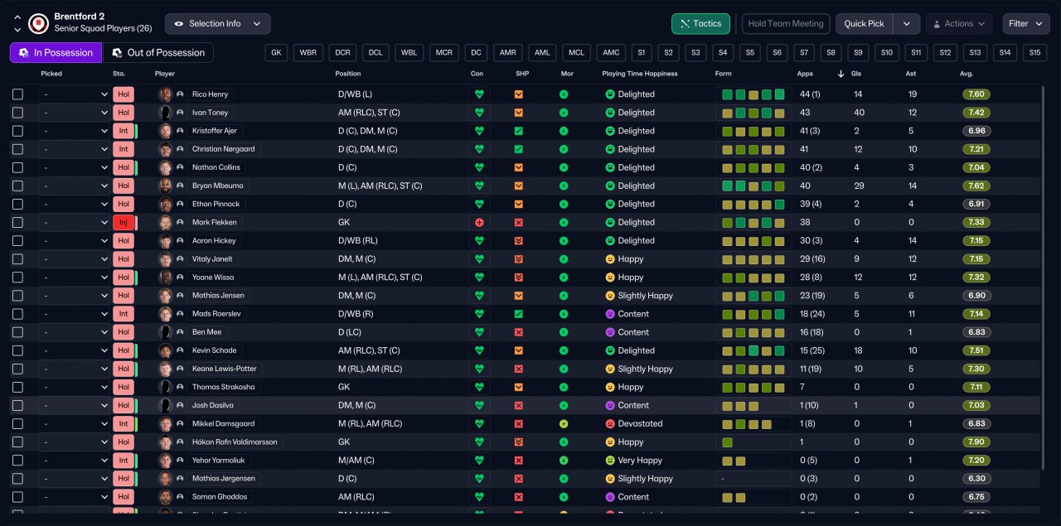Open the Tactics screen
This screenshot has height=526, width=1061.
[x=700, y=24]
